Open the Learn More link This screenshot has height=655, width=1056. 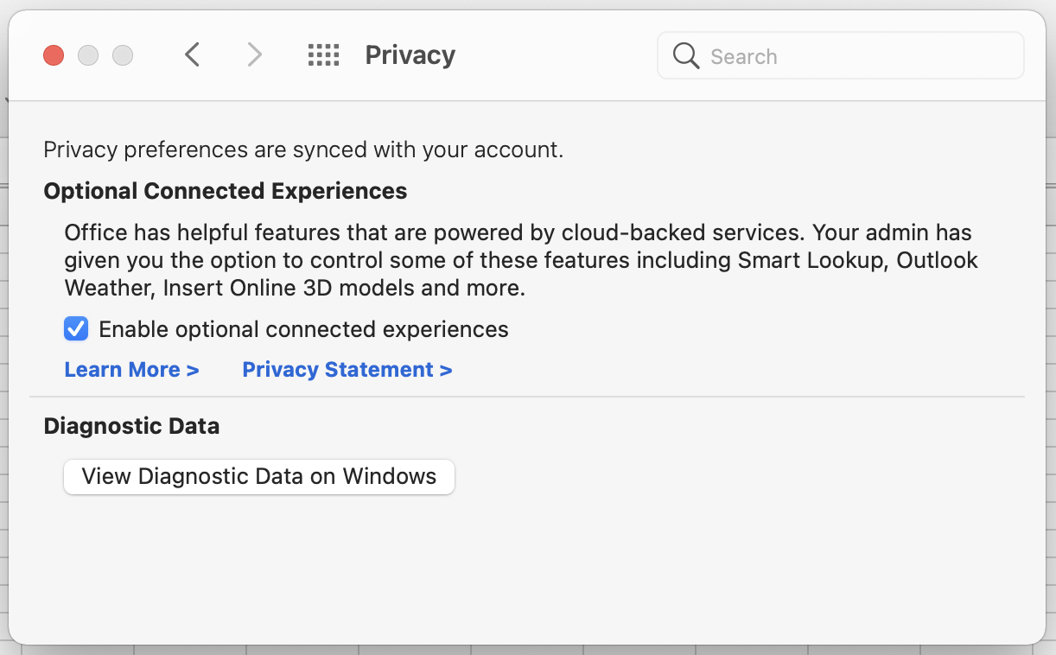click(x=131, y=370)
